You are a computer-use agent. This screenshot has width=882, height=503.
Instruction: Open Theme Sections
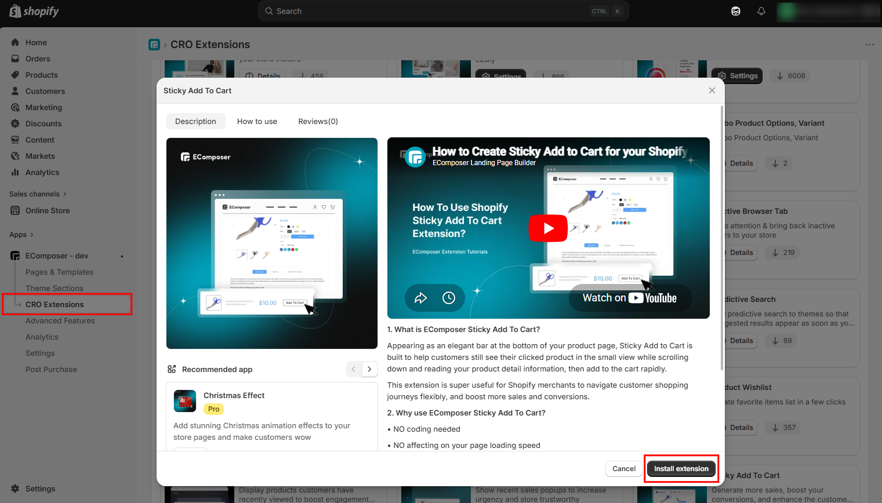click(x=55, y=288)
